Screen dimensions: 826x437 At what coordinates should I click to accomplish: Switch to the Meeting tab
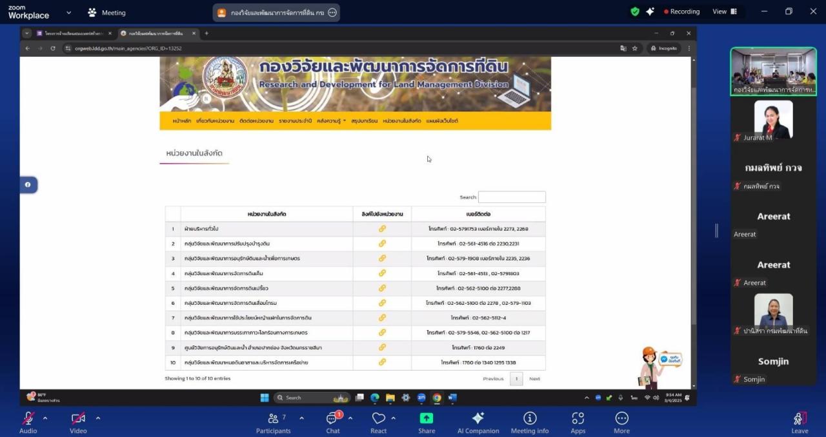[107, 12]
